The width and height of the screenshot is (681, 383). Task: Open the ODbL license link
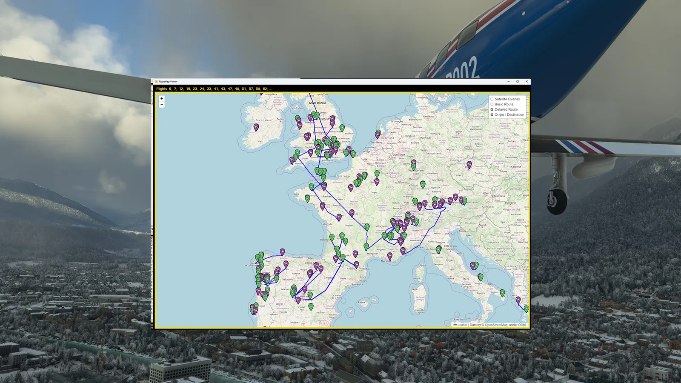[523, 325]
